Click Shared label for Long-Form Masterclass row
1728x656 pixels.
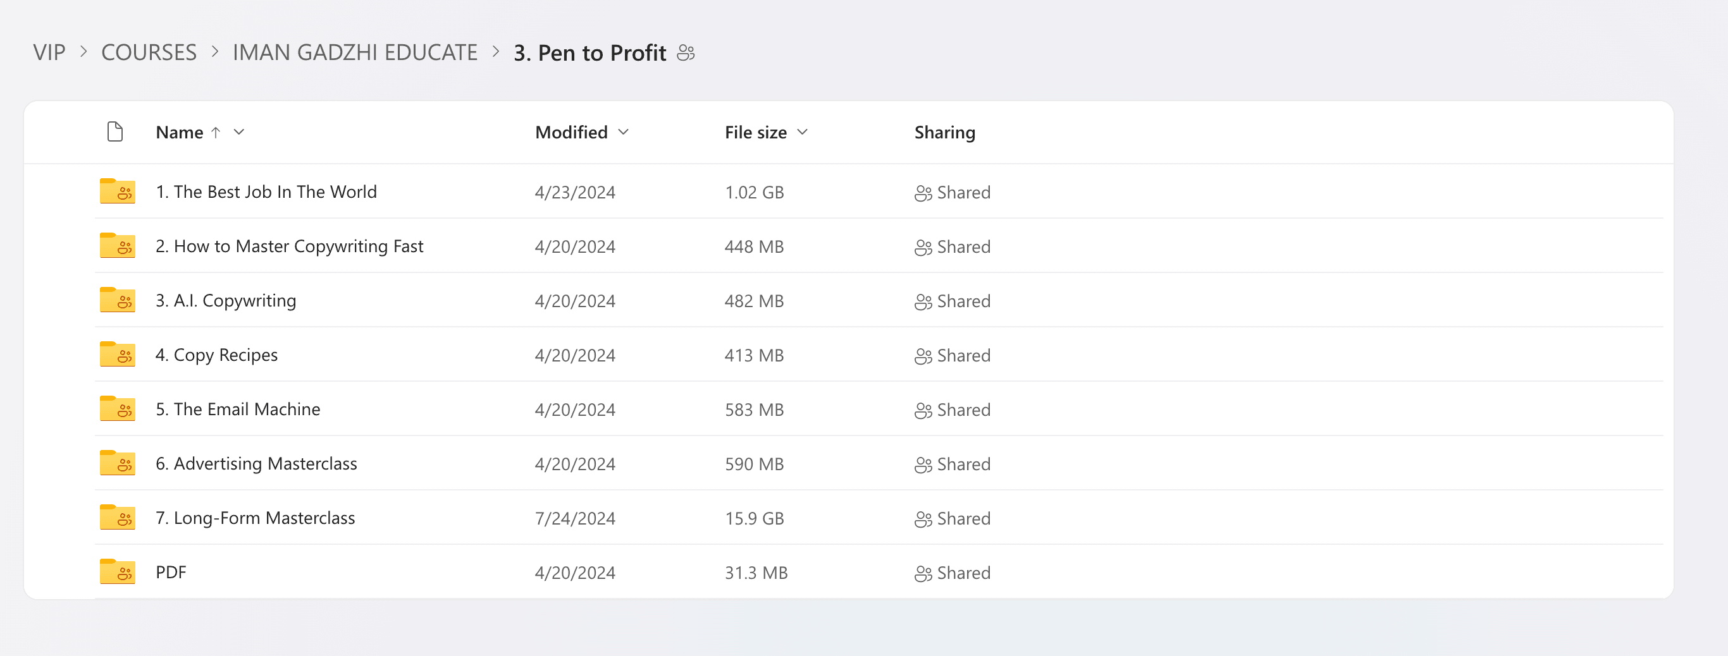click(963, 518)
